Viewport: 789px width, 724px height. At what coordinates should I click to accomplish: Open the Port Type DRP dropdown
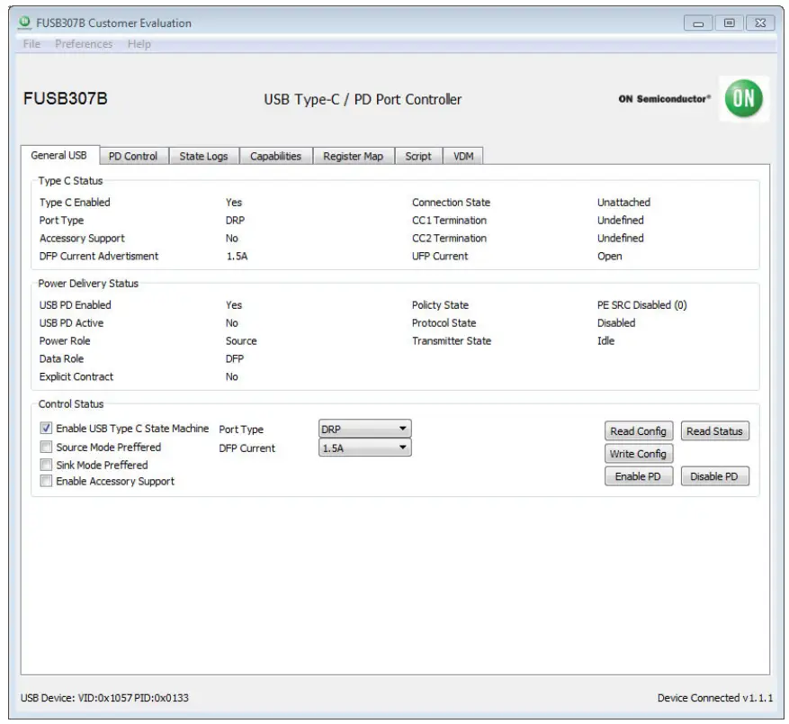pos(364,430)
